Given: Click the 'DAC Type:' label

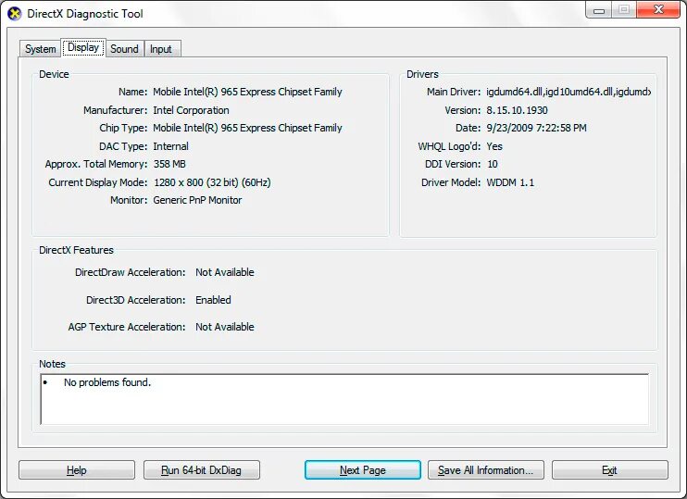Looking at the screenshot, I should [123, 146].
